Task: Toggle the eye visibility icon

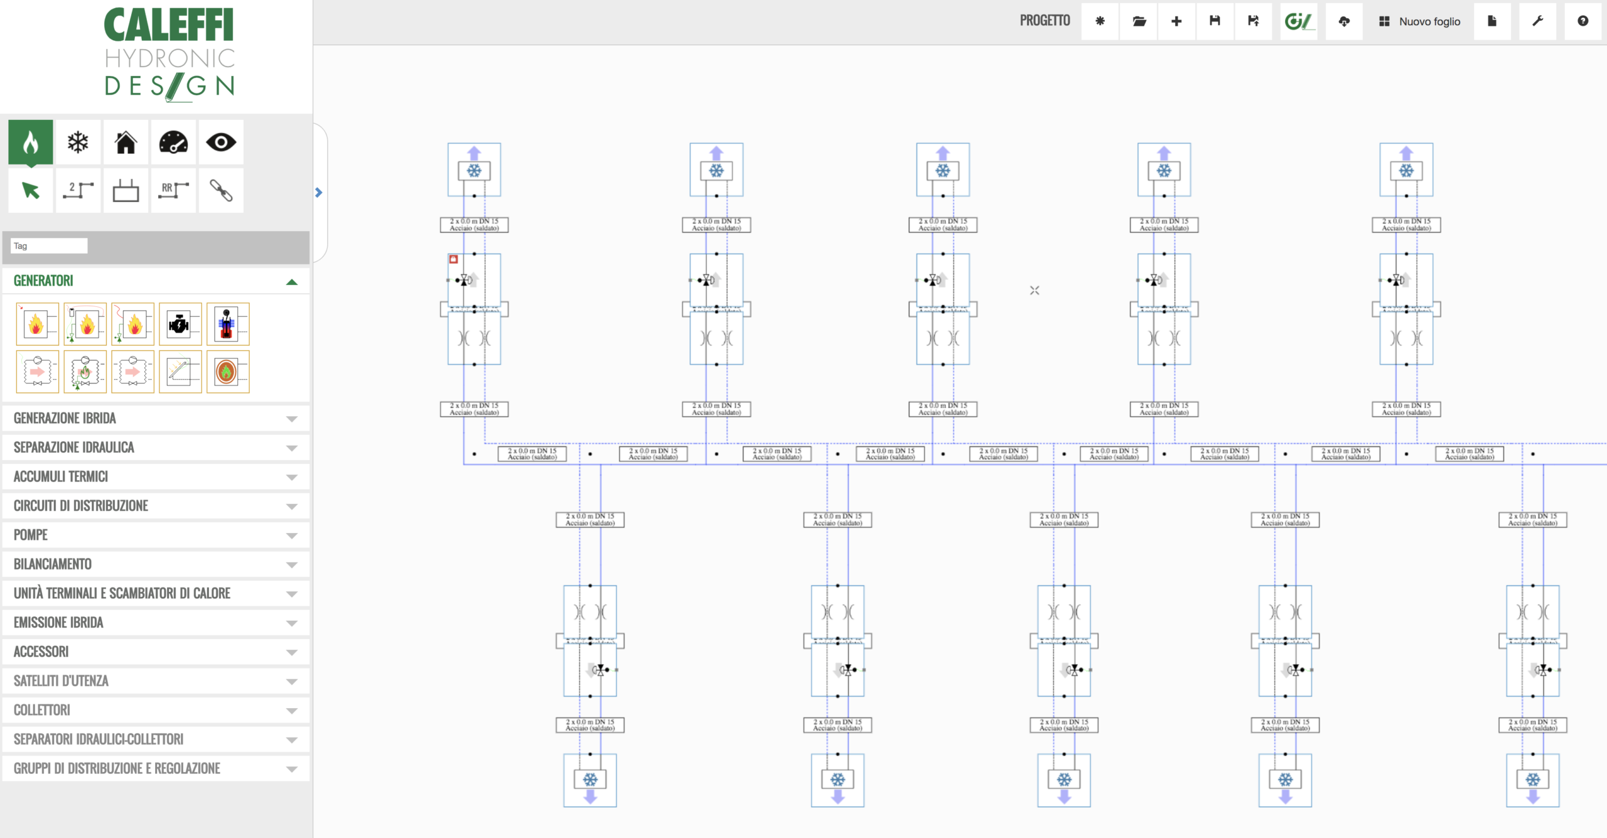Action: (221, 142)
